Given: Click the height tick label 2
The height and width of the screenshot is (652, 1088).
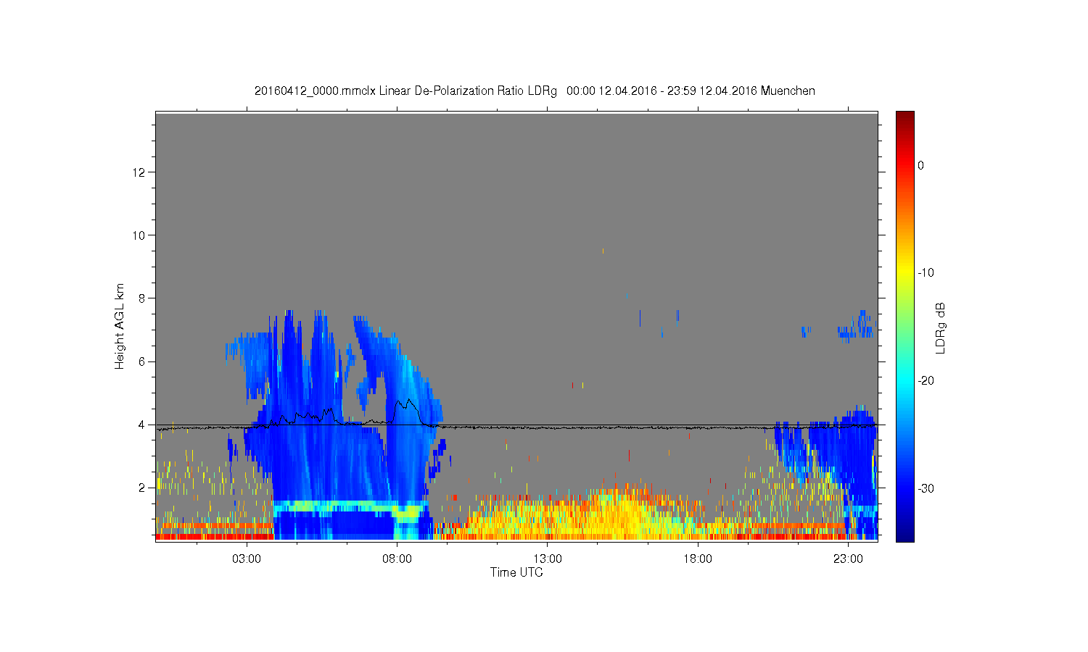Looking at the screenshot, I should pyautogui.click(x=142, y=488).
